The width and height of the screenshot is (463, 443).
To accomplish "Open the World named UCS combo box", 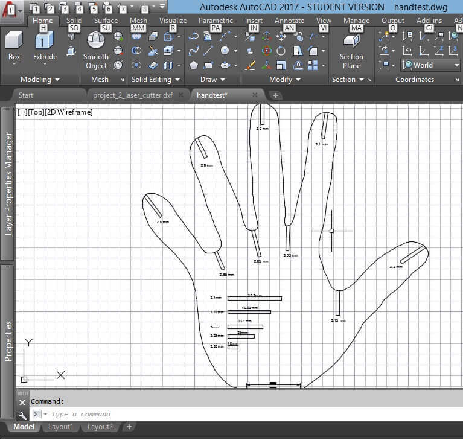I will click(x=430, y=65).
